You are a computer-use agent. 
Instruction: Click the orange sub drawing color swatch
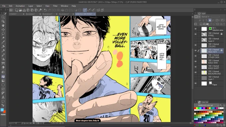coord(5,112)
